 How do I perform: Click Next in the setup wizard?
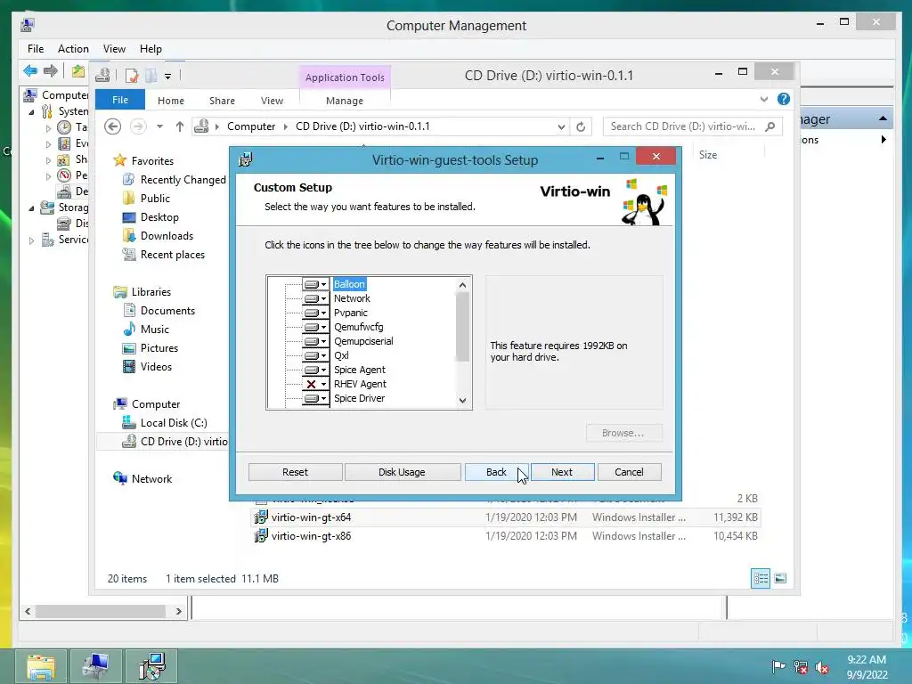[562, 472]
